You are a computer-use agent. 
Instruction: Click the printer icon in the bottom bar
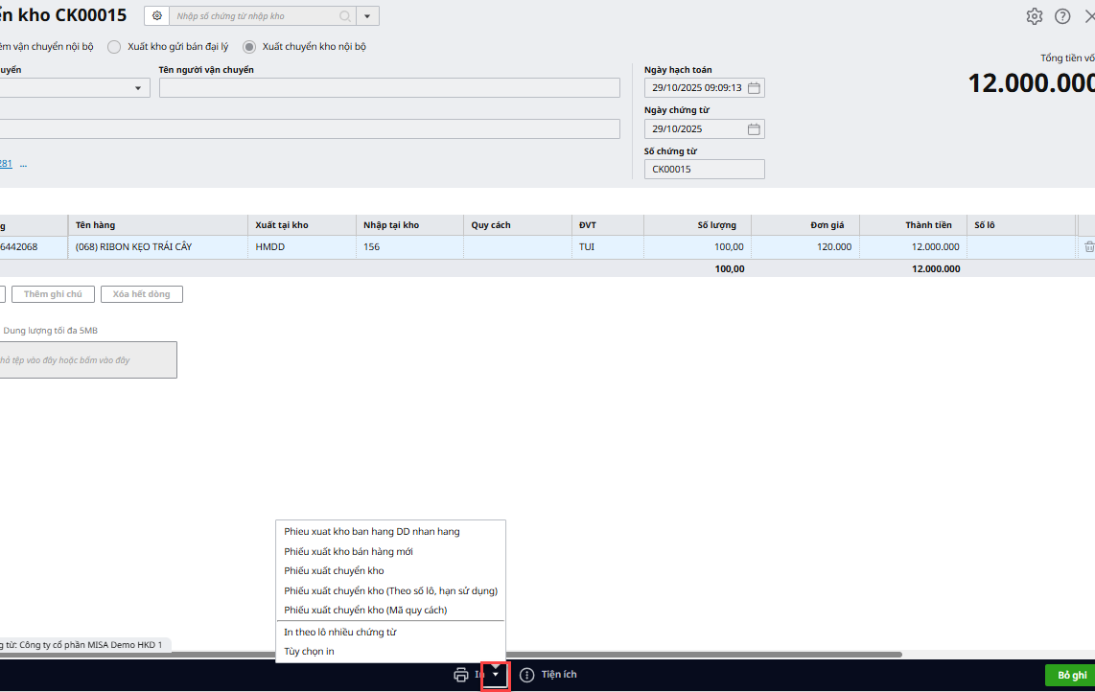461,675
